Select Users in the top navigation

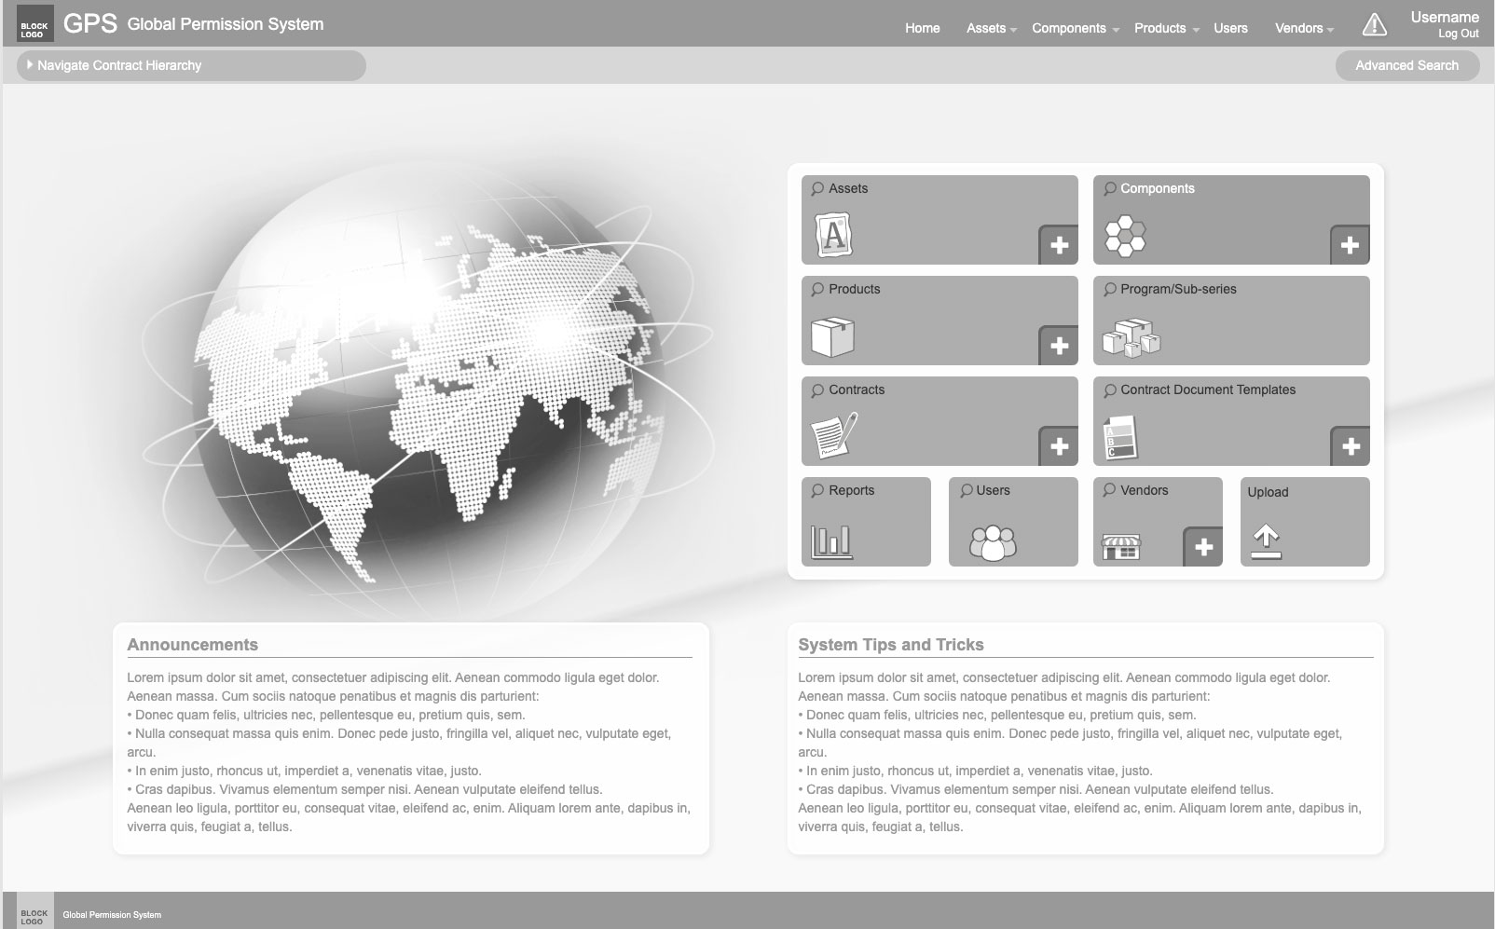coord(1230,29)
